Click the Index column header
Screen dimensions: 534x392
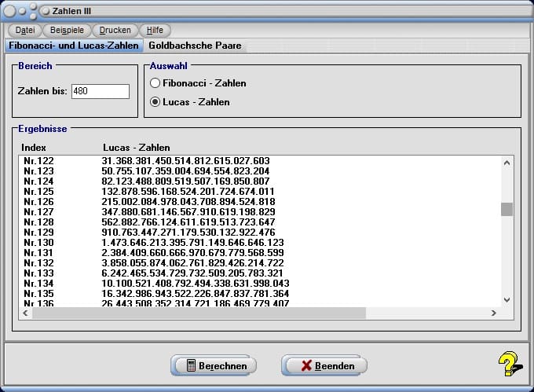pyautogui.click(x=33, y=148)
